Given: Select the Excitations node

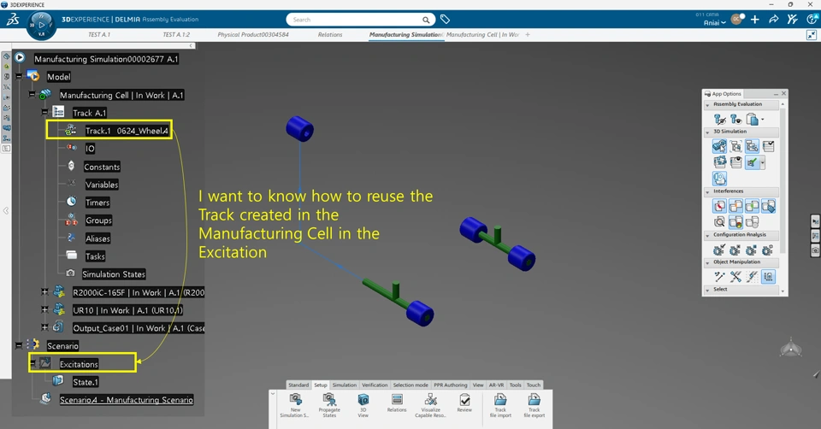Looking at the screenshot, I should tap(79, 364).
